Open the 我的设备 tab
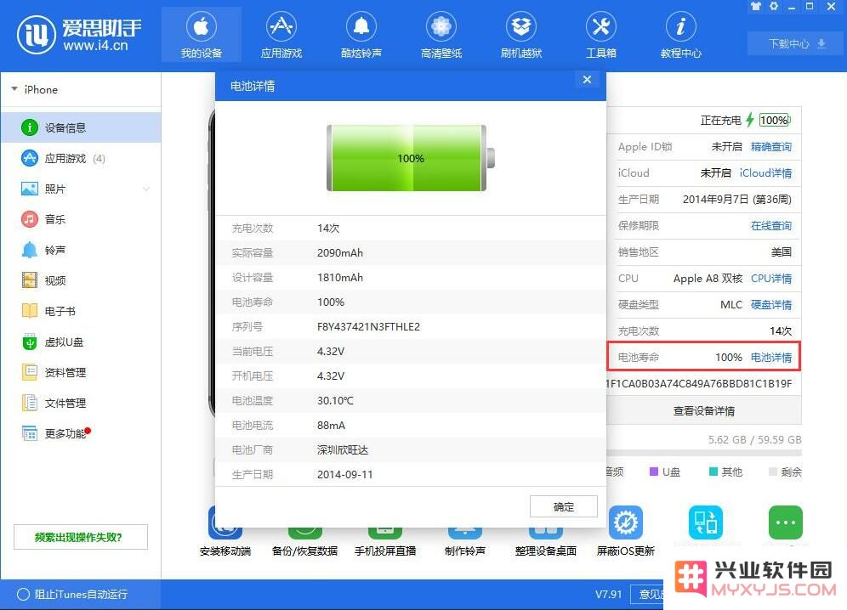The width and height of the screenshot is (847, 610). coord(201,35)
